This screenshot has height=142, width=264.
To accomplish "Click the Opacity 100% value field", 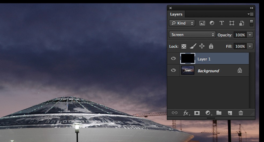I will point(240,35).
